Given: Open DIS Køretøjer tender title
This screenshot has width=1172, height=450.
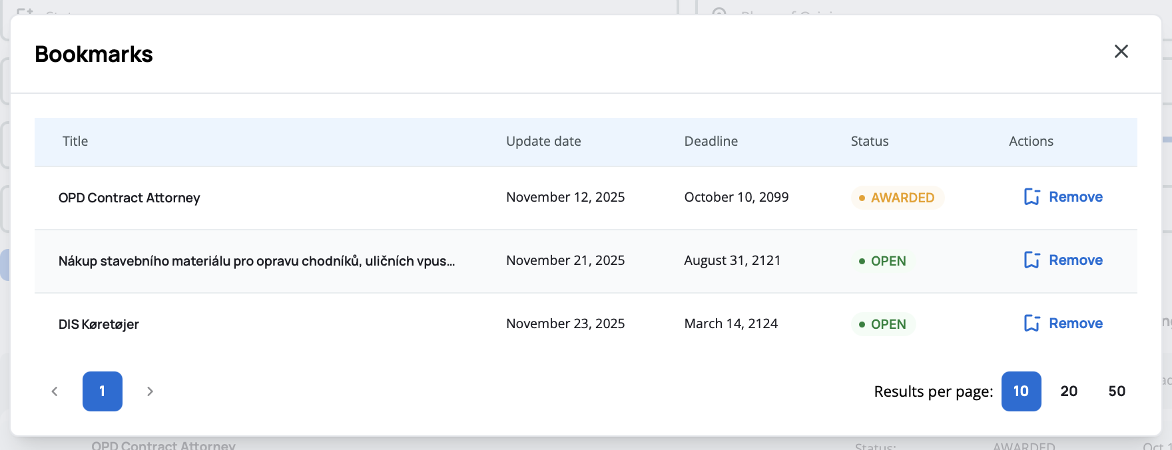Looking at the screenshot, I should tap(99, 324).
